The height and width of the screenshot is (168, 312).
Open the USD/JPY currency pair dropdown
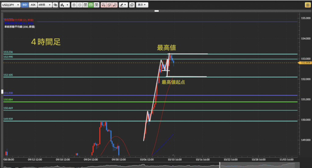[x=11, y=5]
